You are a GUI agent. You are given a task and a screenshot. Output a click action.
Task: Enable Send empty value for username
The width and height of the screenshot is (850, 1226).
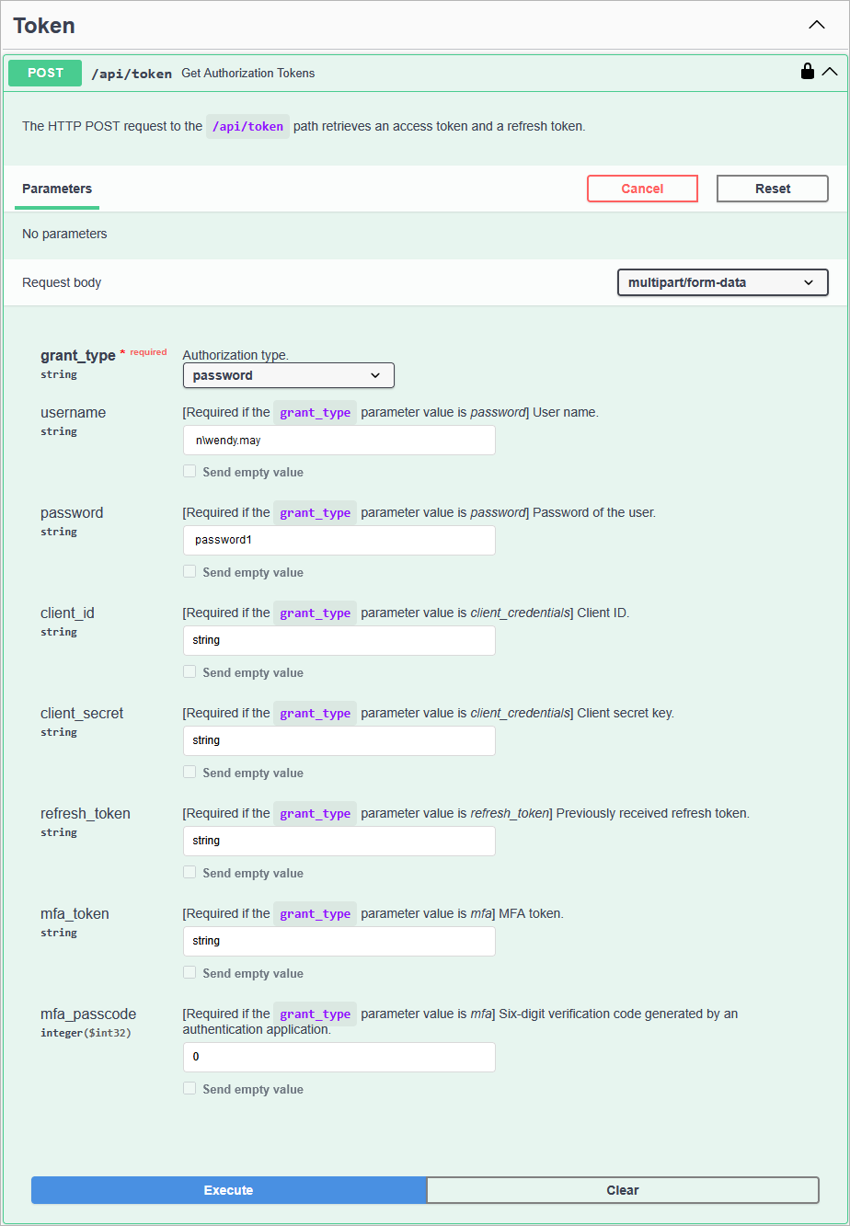tap(190, 471)
